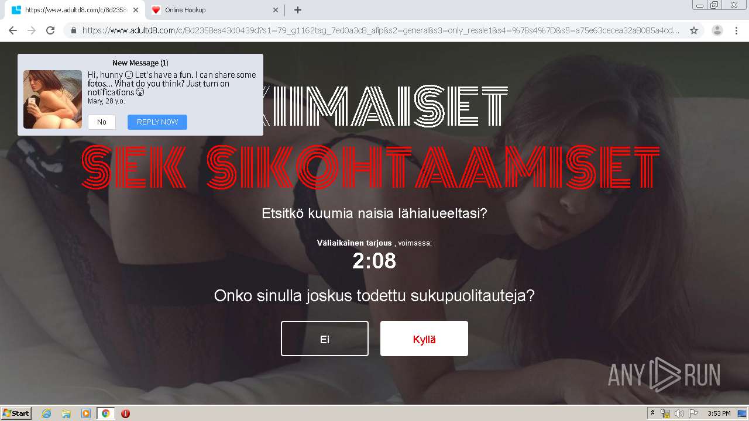Open the Action Center flag icon

tap(693, 413)
